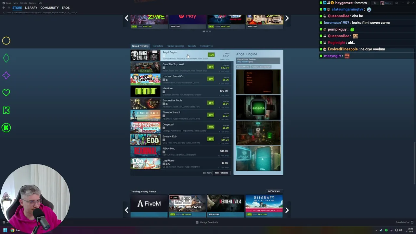Click the purple four-point star icon
416x234 pixels.
coord(6,75)
